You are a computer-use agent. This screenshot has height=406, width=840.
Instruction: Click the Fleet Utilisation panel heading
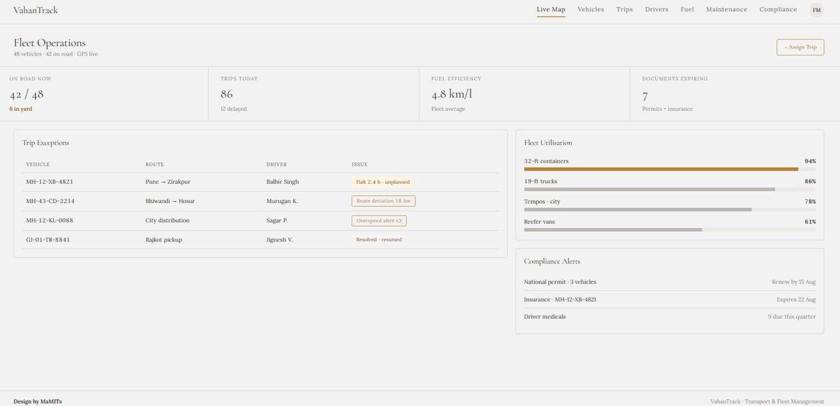point(548,143)
